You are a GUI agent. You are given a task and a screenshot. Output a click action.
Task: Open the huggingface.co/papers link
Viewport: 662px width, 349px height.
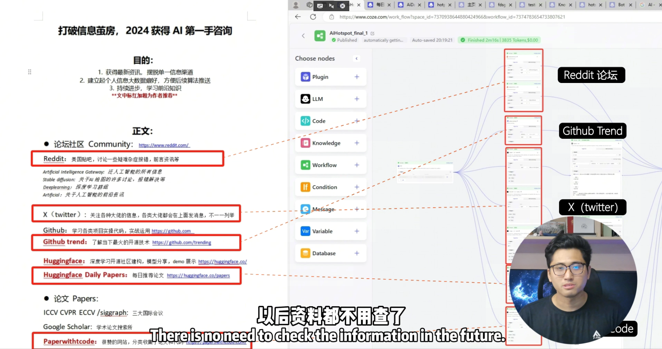pos(198,276)
